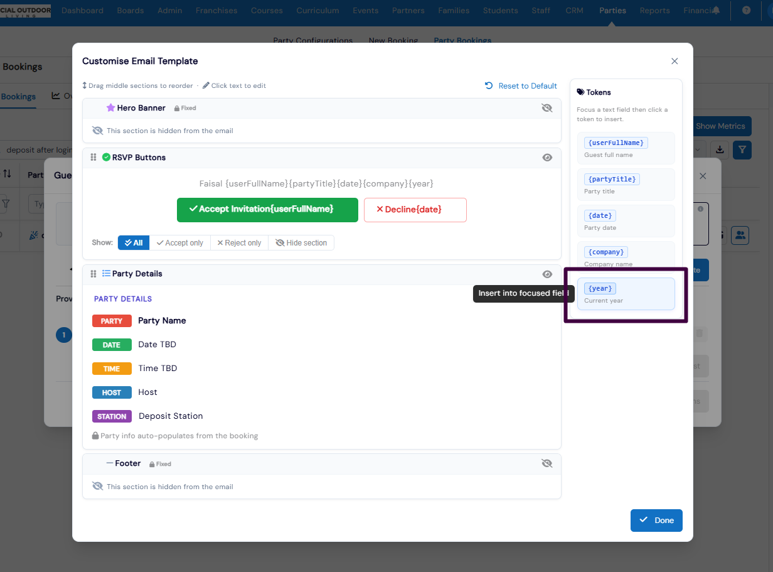Click the Reset to Default link

[x=521, y=86]
